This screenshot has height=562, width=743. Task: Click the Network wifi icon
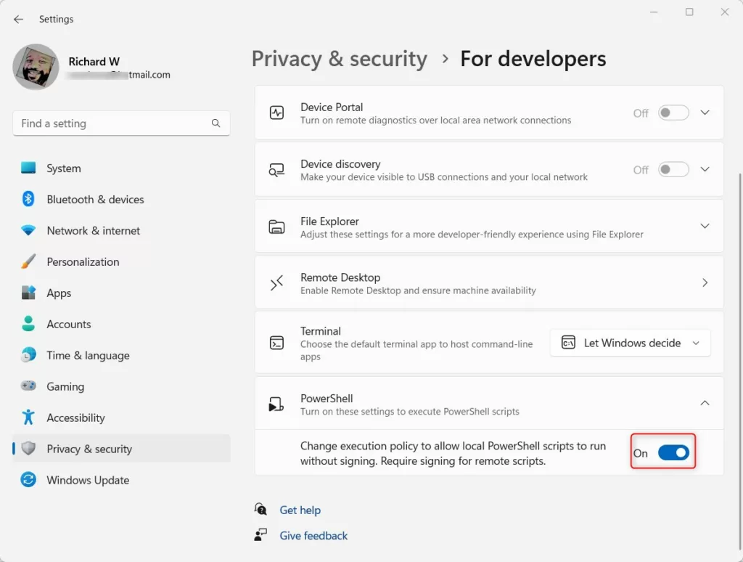(x=28, y=230)
